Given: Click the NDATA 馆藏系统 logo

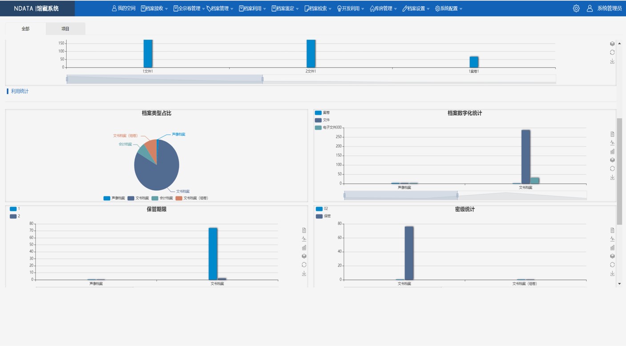Looking at the screenshot, I should pyautogui.click(x=36, y=8).
